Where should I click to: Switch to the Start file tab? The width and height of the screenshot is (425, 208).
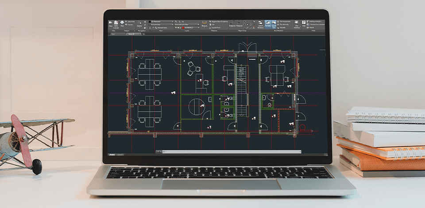coord(118,34)
